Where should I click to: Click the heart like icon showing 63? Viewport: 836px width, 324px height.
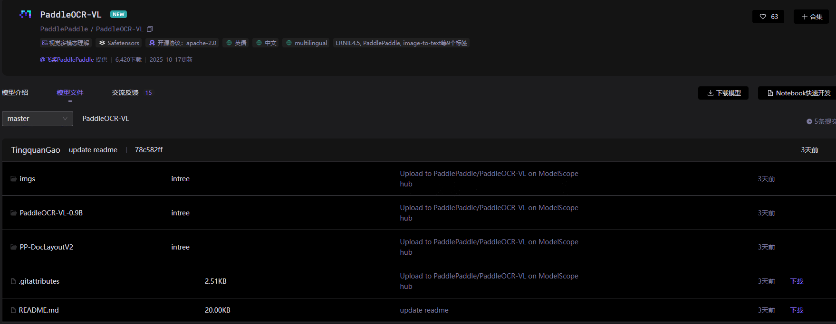click(763, 17)
